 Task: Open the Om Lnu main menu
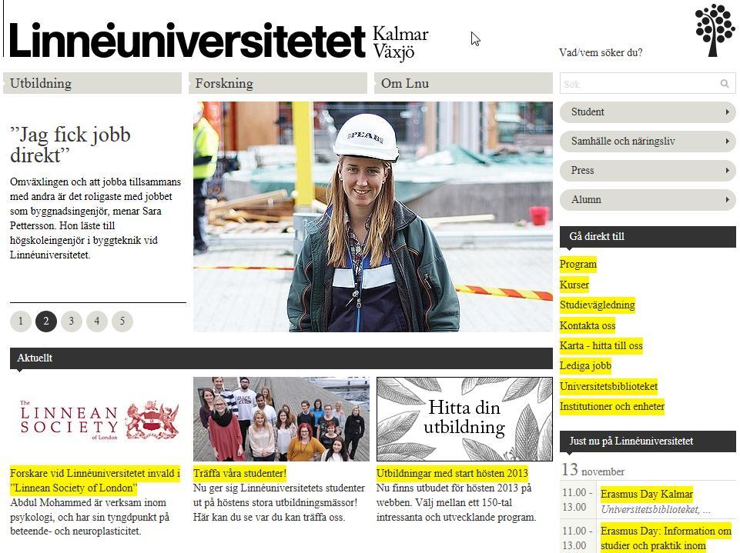coord(464,83)
